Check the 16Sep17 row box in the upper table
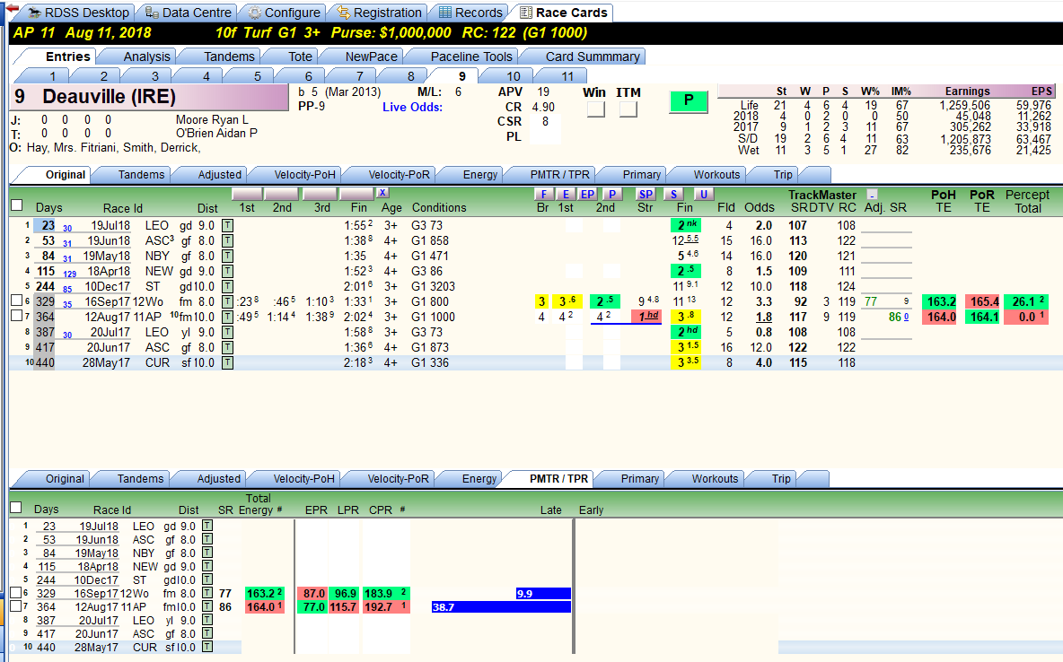Image resolution: width=1063 pixels, height=662 pixels. pyautogui.click(x=17, y=301)
